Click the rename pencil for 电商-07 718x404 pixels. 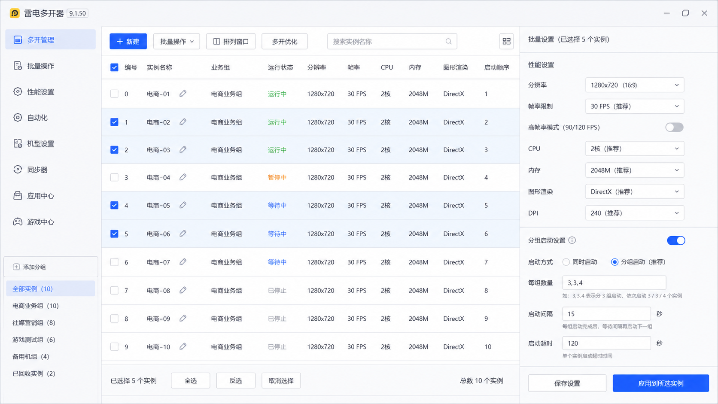tap(183, 262)
